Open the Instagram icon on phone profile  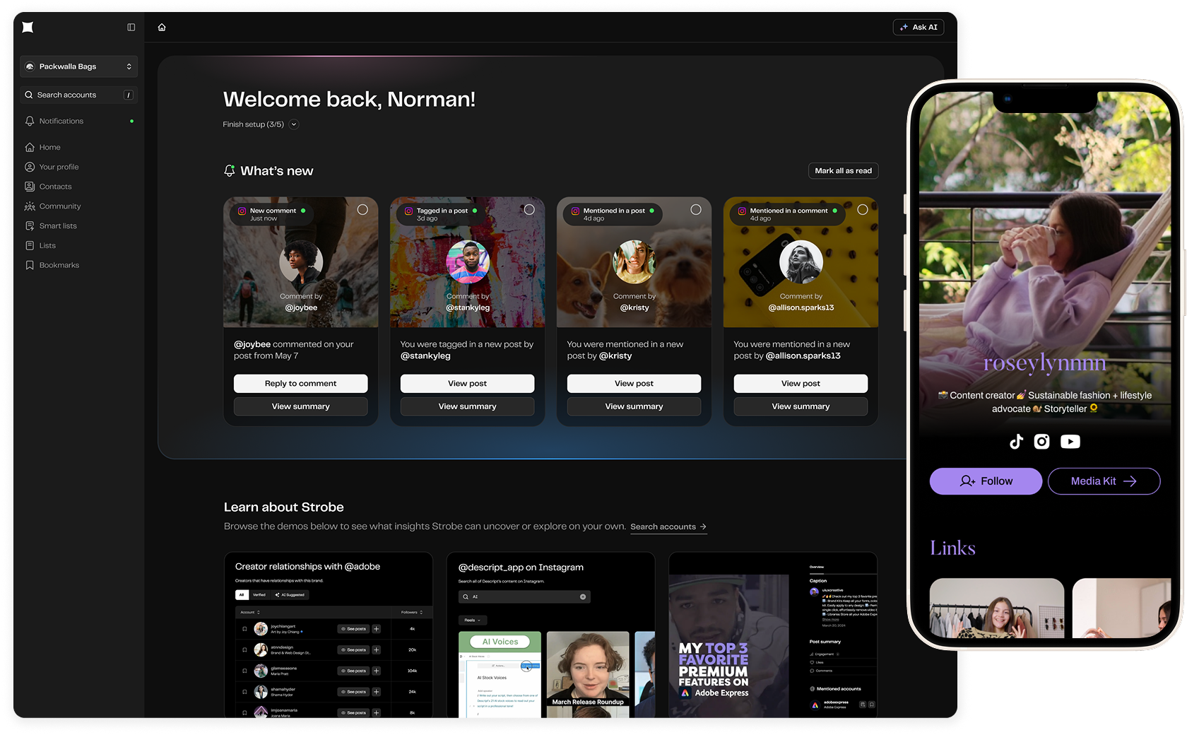[x=1041, y=442]
